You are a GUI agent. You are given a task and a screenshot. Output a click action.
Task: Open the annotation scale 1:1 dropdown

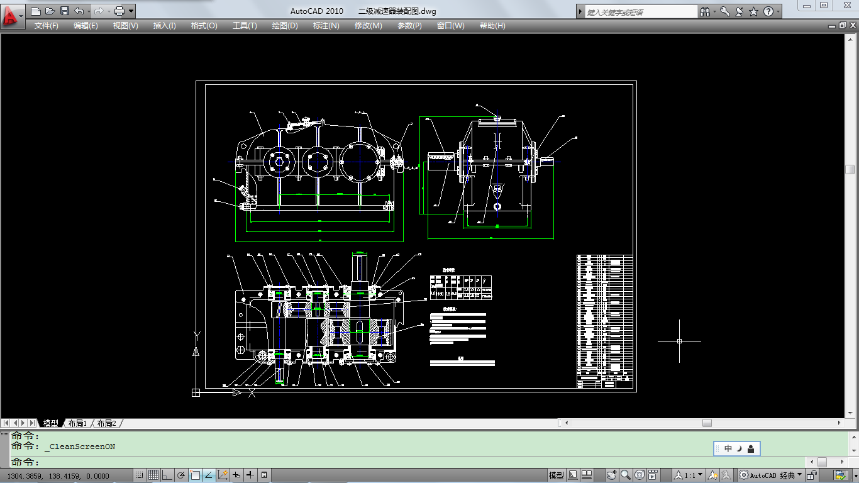699,475
